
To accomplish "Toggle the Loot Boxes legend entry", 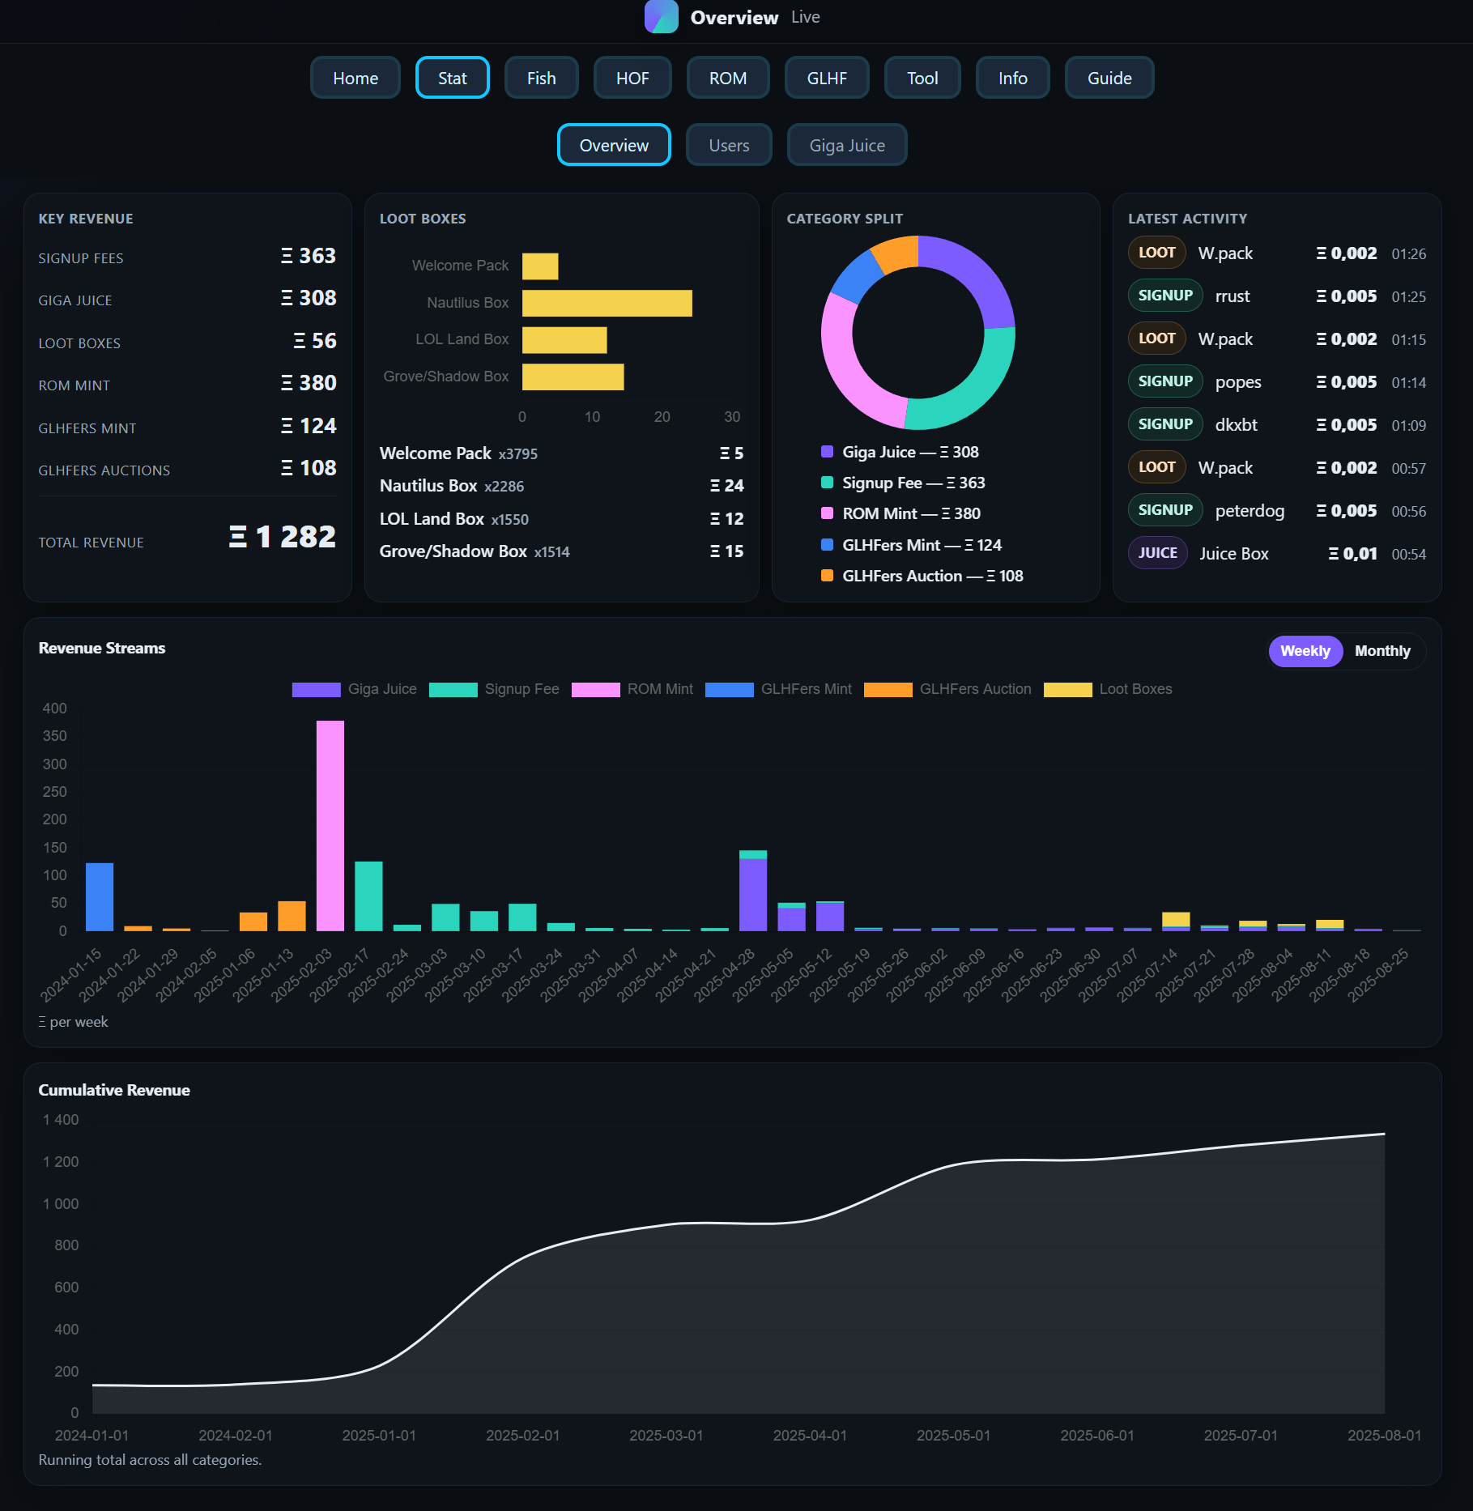I will tap(1107, 689).
